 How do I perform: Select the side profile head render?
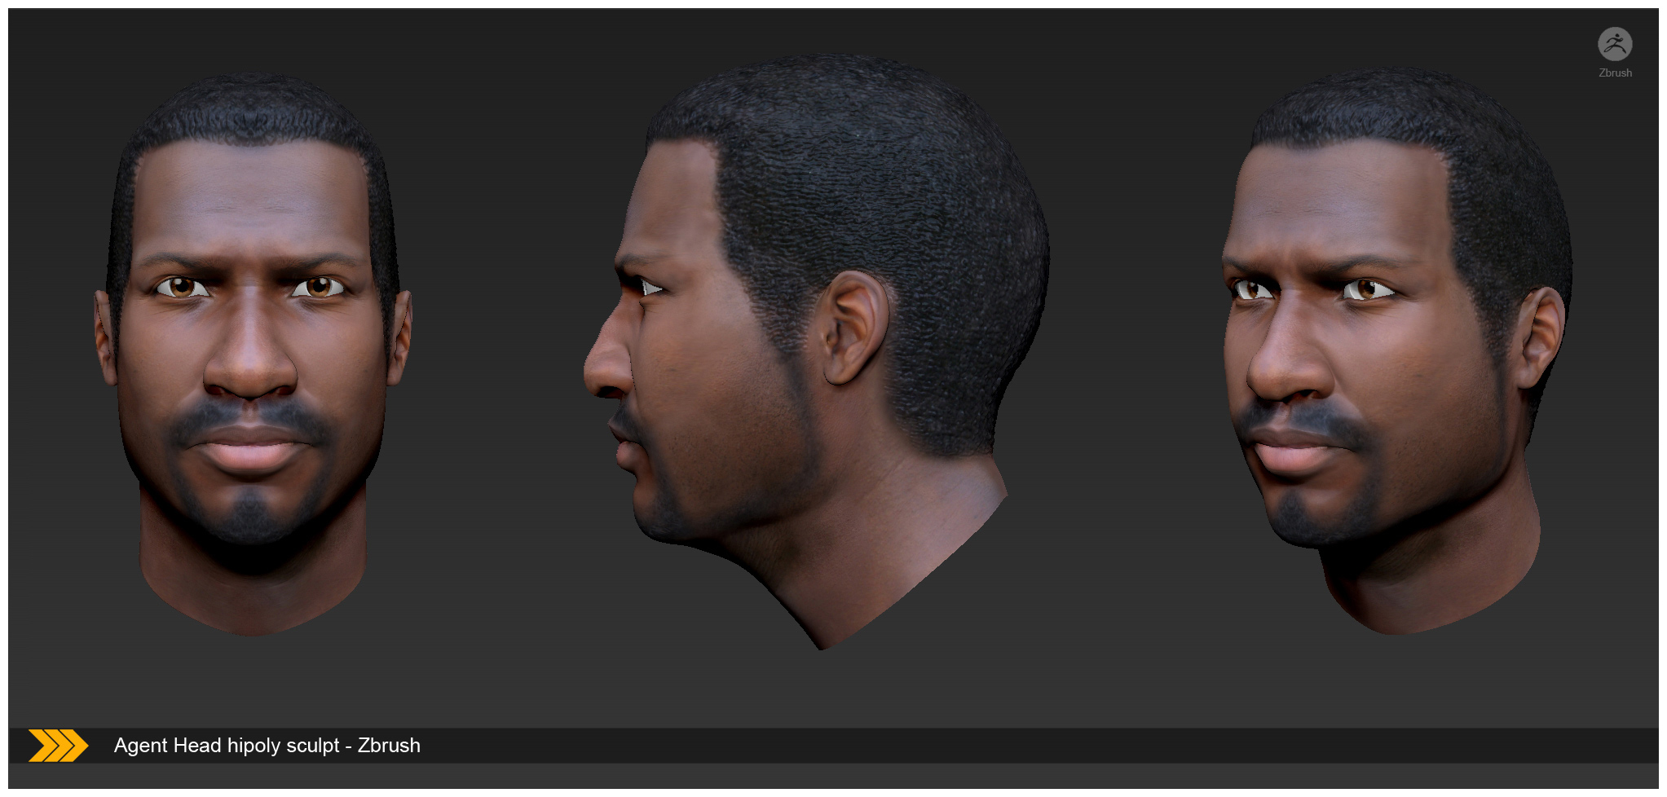coord(817,350)
